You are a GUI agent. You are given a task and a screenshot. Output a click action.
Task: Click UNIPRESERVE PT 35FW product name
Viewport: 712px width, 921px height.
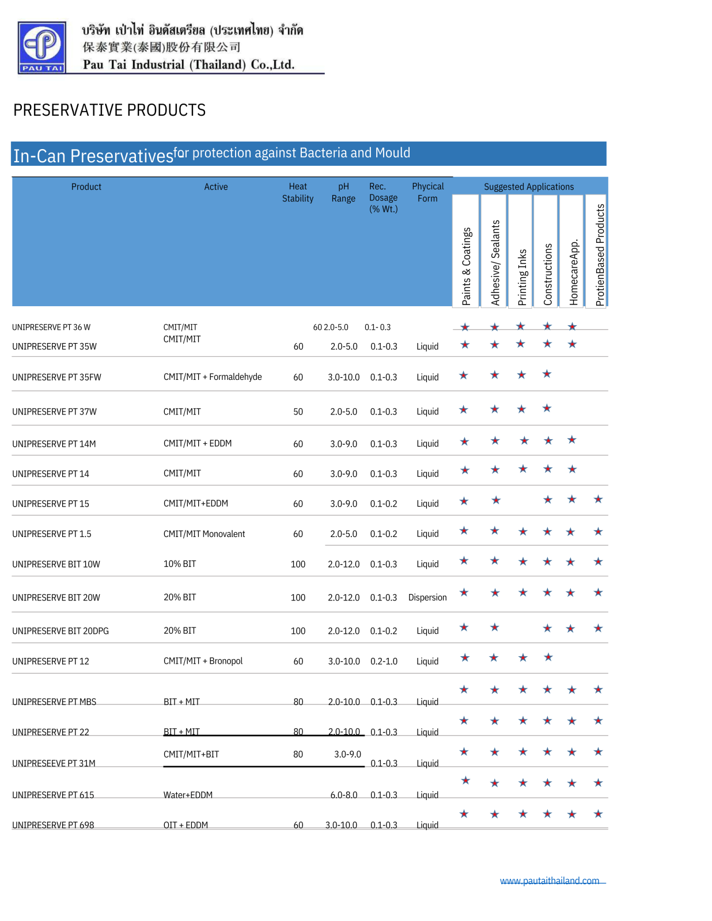pyautogui.click(x=56, y=377)
